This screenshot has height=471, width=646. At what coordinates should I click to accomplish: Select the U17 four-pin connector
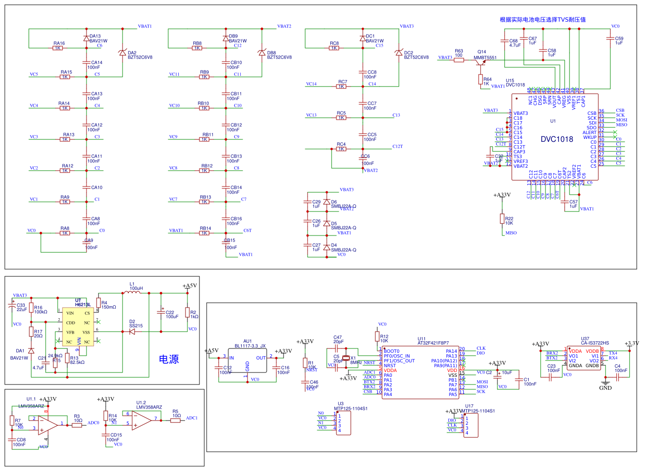click(x=471, y=425)
